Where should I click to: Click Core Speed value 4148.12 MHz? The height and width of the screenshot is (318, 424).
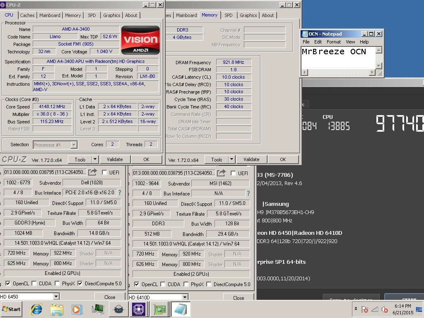[52, 106]
